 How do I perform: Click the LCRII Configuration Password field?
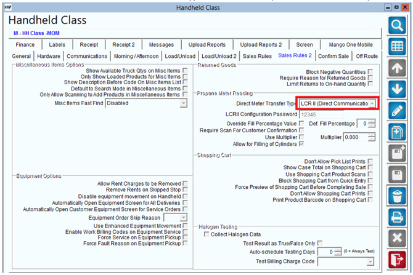click(321, 114)
